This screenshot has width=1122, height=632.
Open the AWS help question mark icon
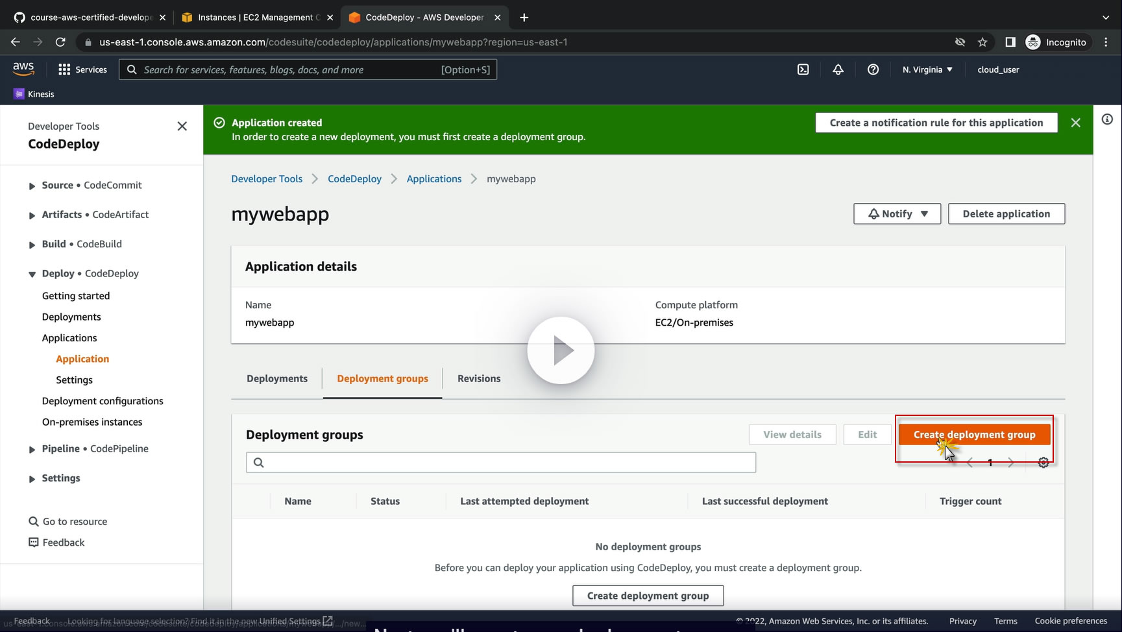click(x=873, y=69)
